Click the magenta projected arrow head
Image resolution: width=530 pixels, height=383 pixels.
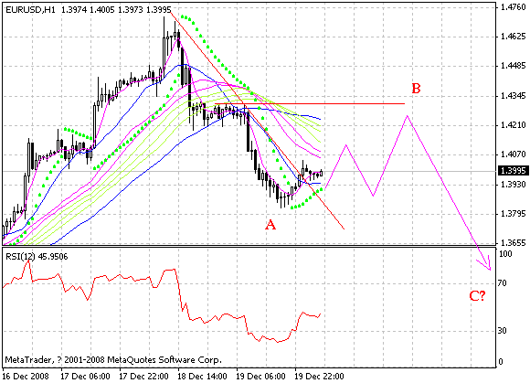pyautogui.click(x=485, y=263)
